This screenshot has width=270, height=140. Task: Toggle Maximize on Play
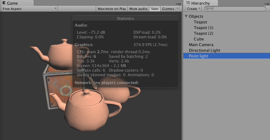coord(112,9)
